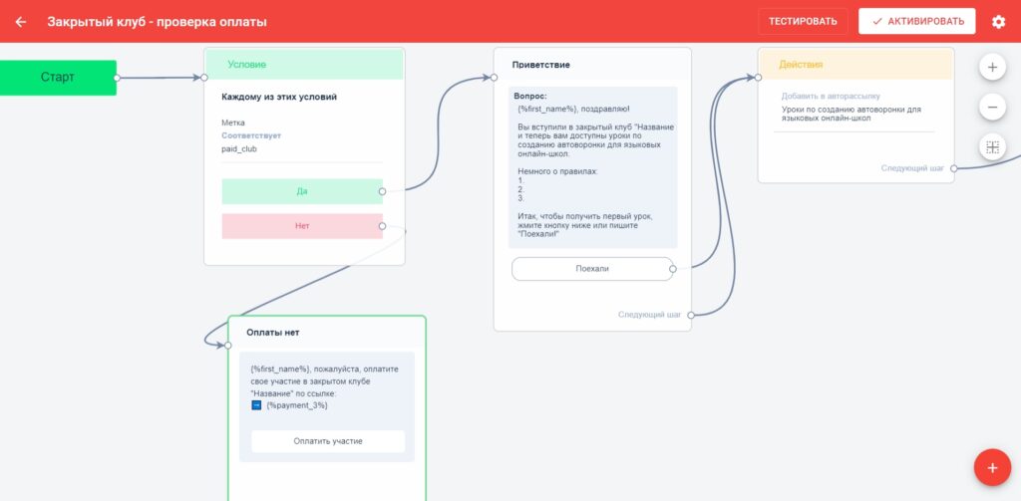Click the payment card icon in message

tap(256, 405)
